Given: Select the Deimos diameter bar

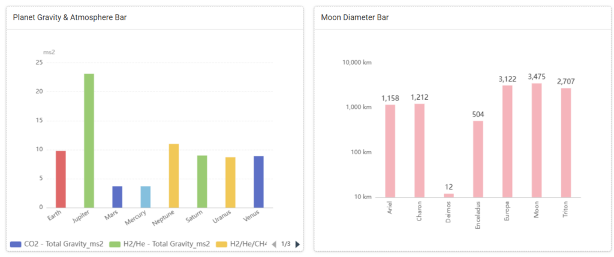Looking at the screenshot, I should [x=449, y=195].
